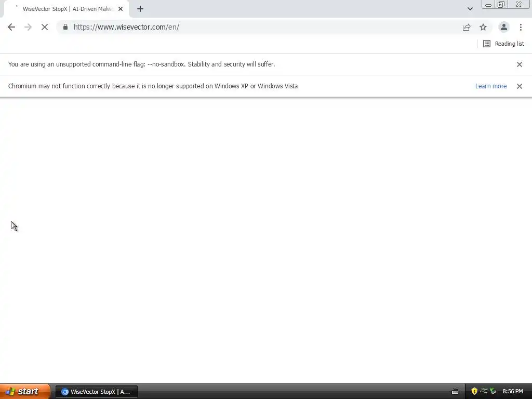Activate WiseVector StopX taskbar button
This screenshot has width=532, height=399.
[96, 392]
